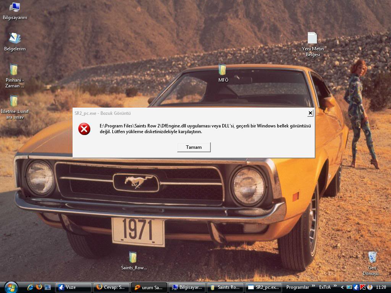391x293 pixels.
Task: Select the İşletme 1.sınıf ara sınav archive
Action: [14, 101]
